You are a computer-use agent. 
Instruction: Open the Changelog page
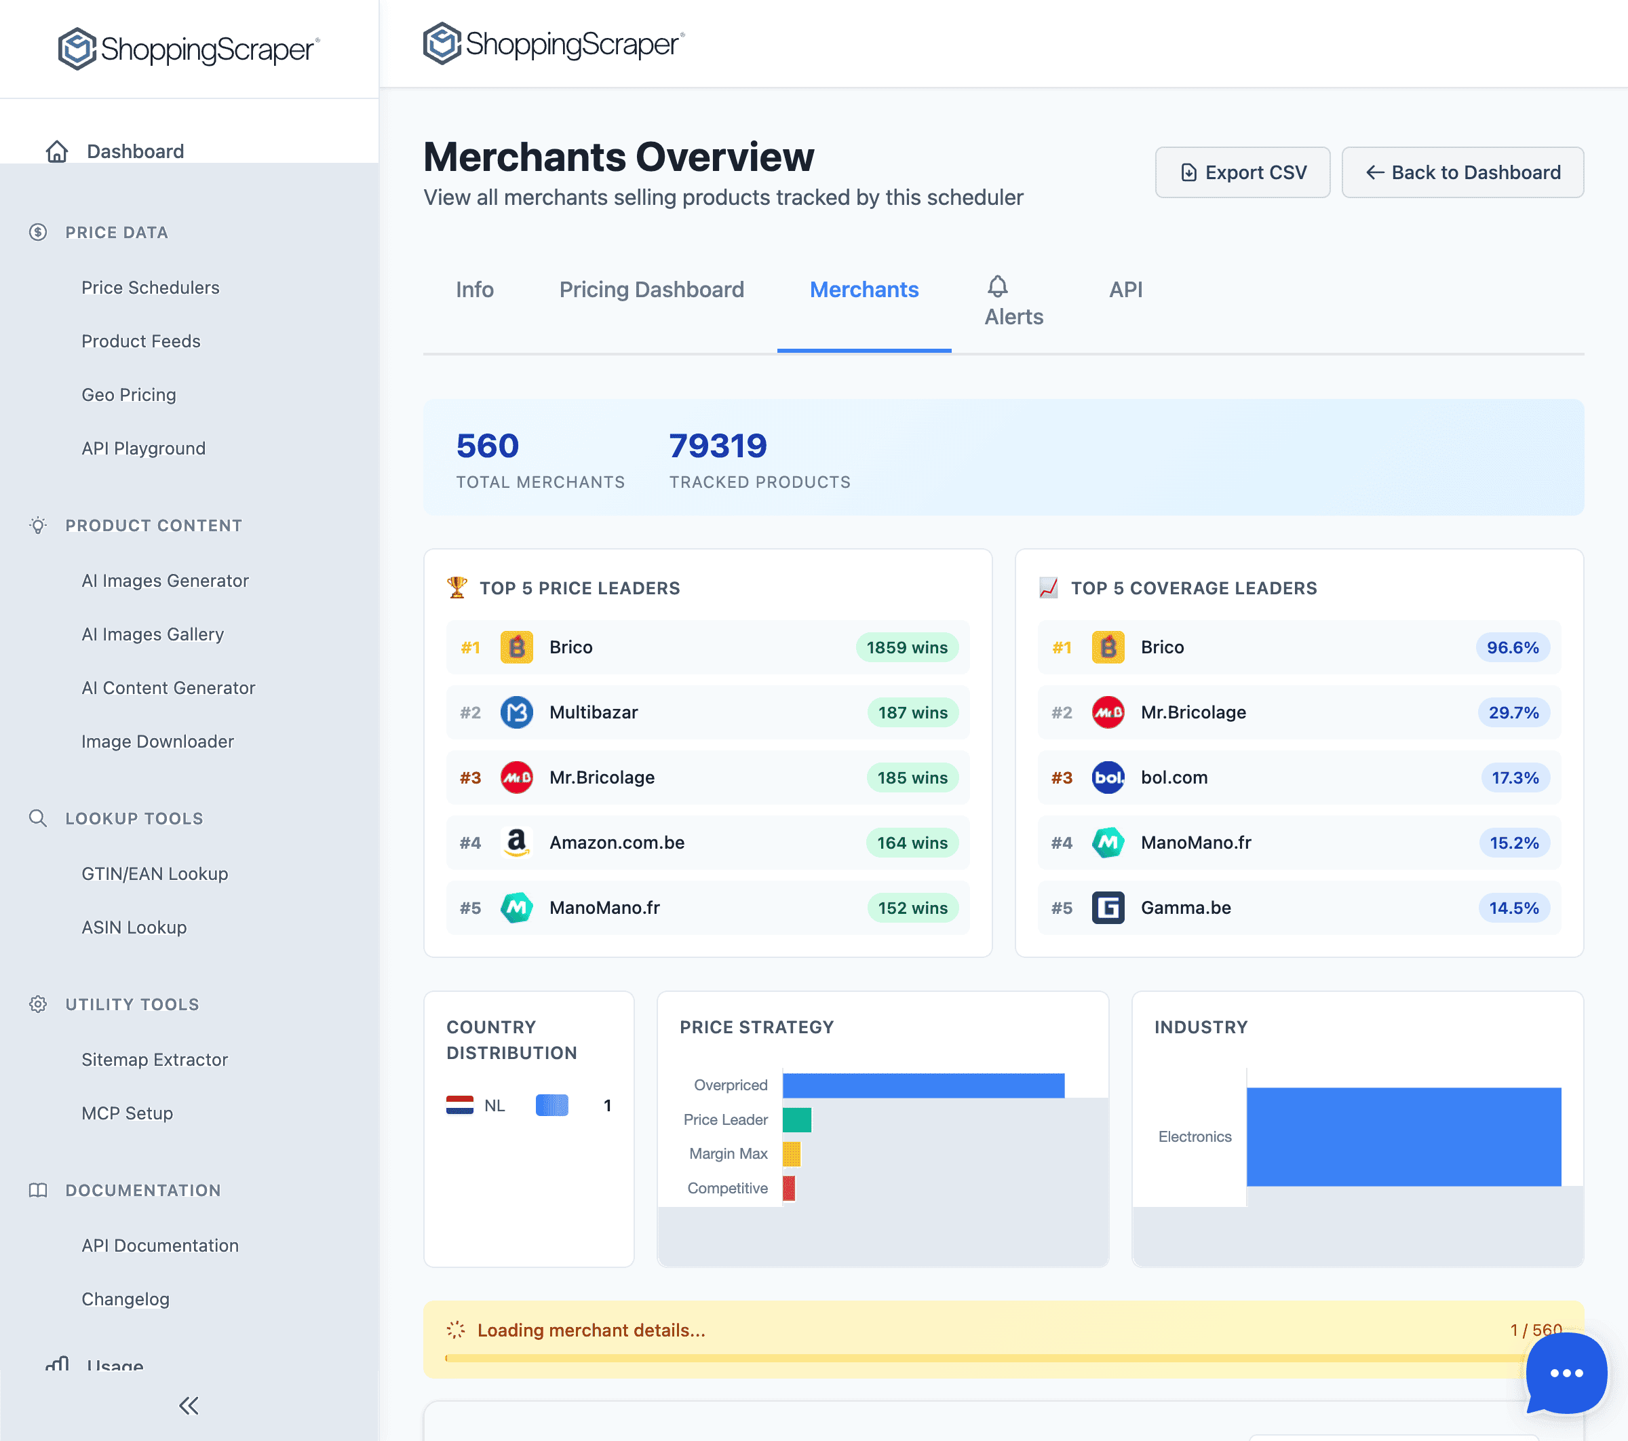coord(126,1299)
